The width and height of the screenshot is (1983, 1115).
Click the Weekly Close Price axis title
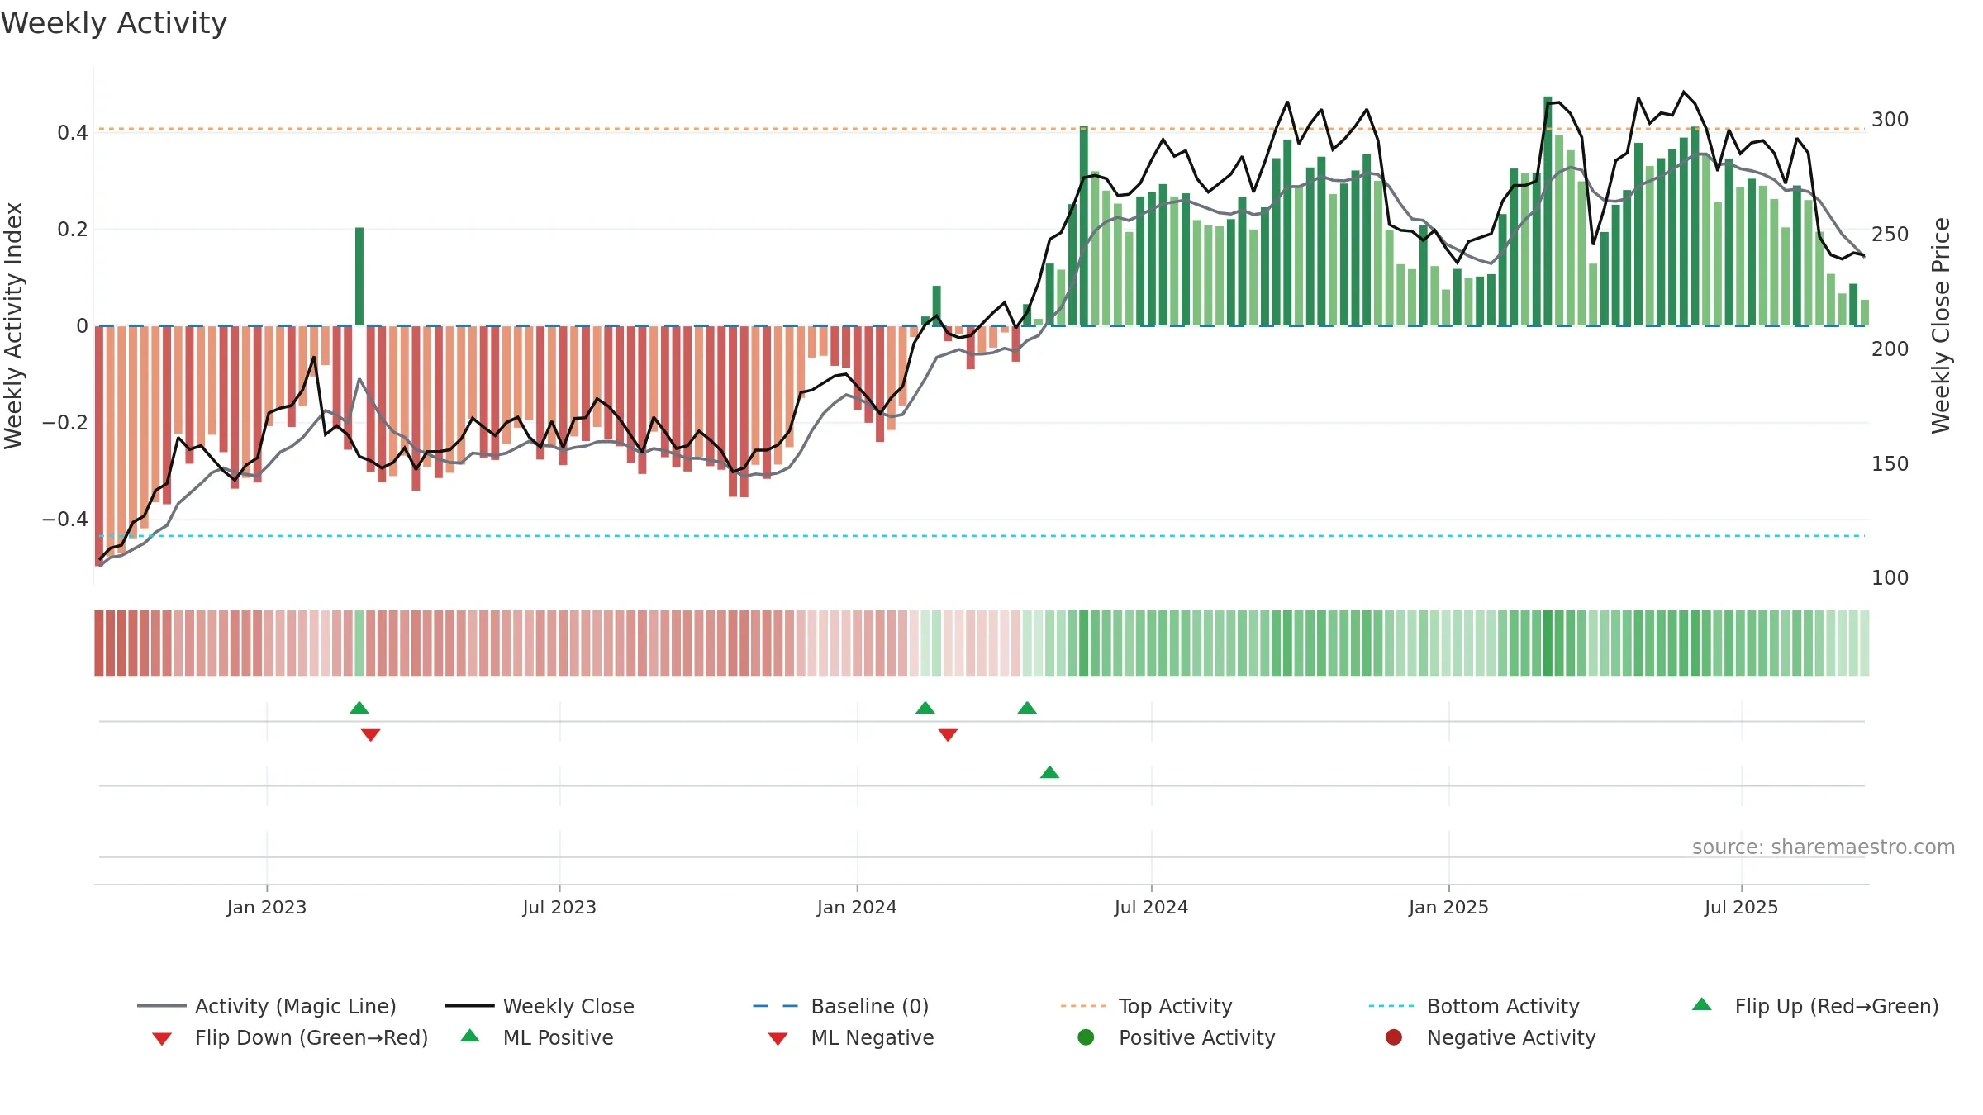[x=1941, y=325]
